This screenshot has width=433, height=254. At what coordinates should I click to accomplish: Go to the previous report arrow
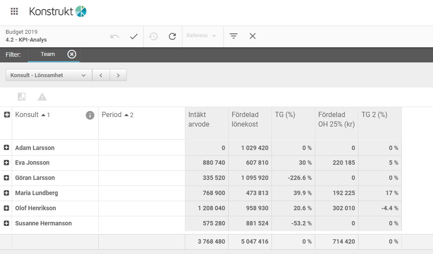pyautogui.click(x=101, y=75)
